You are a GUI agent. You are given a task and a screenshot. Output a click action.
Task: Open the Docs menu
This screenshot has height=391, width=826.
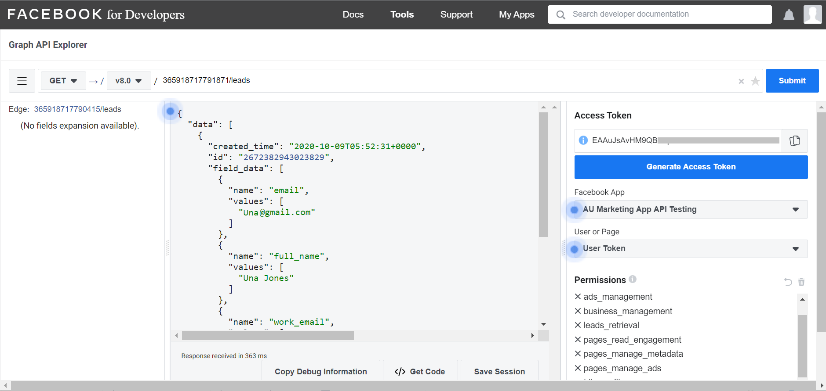(353, 14)
